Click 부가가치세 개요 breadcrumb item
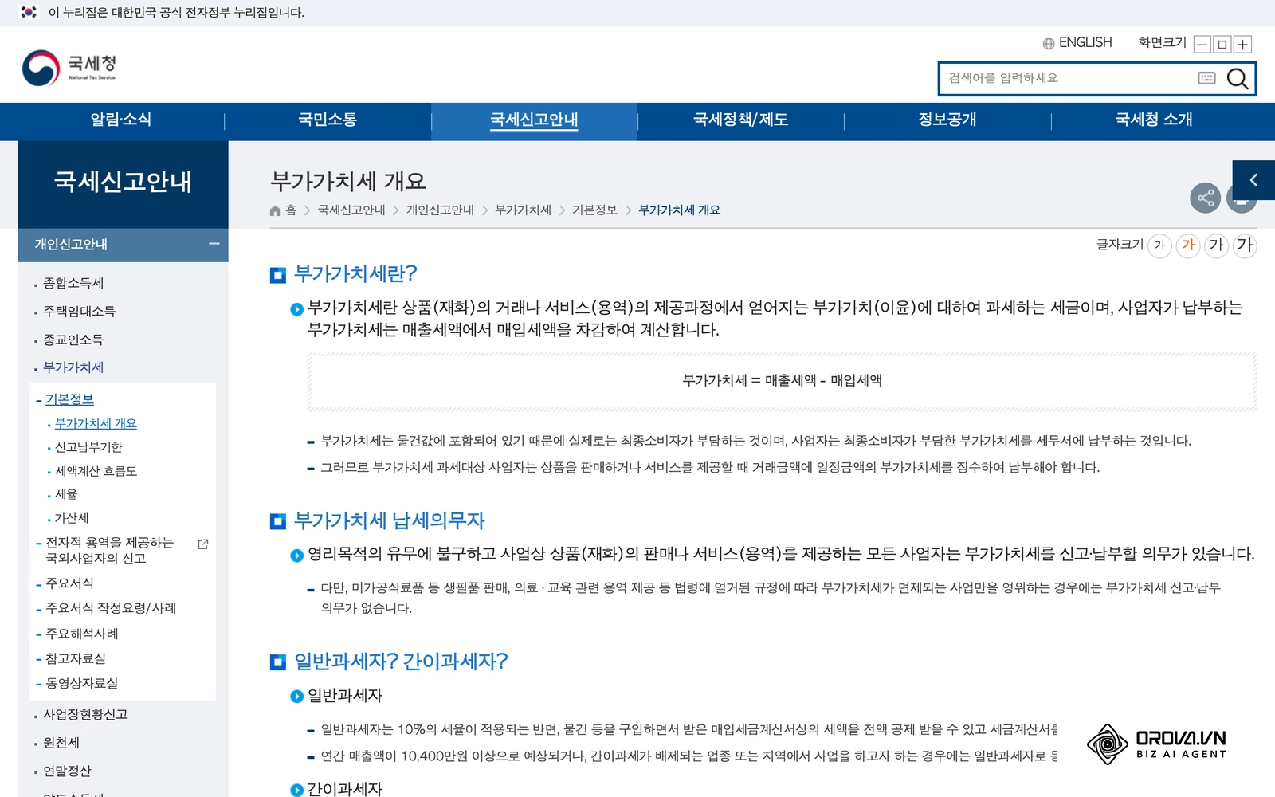Image resolution: width=1275 pixels, height=797 pixels. [680, 210]
